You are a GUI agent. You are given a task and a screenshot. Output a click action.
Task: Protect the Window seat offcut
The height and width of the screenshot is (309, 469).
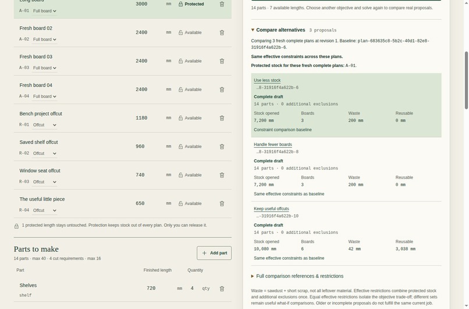190,175
